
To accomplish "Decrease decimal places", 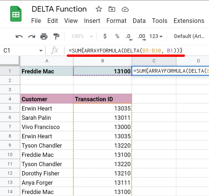I will [129, 37].
